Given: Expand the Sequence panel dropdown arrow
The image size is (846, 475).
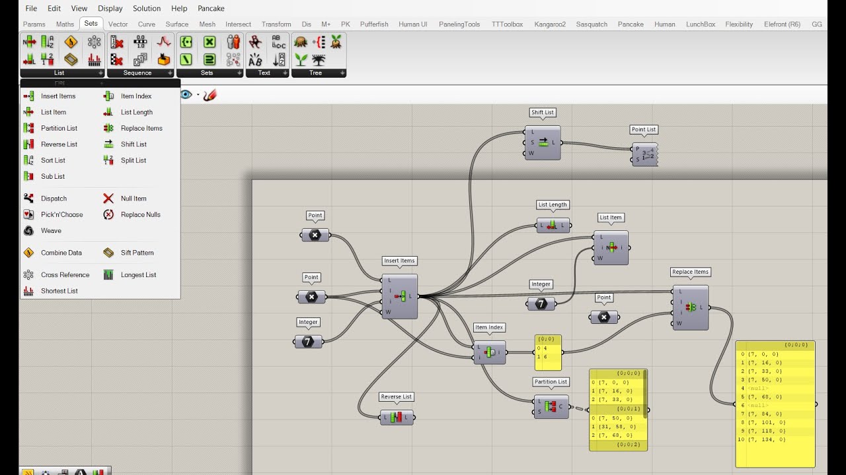Looking at the screenshot, I should click(170, 73).
